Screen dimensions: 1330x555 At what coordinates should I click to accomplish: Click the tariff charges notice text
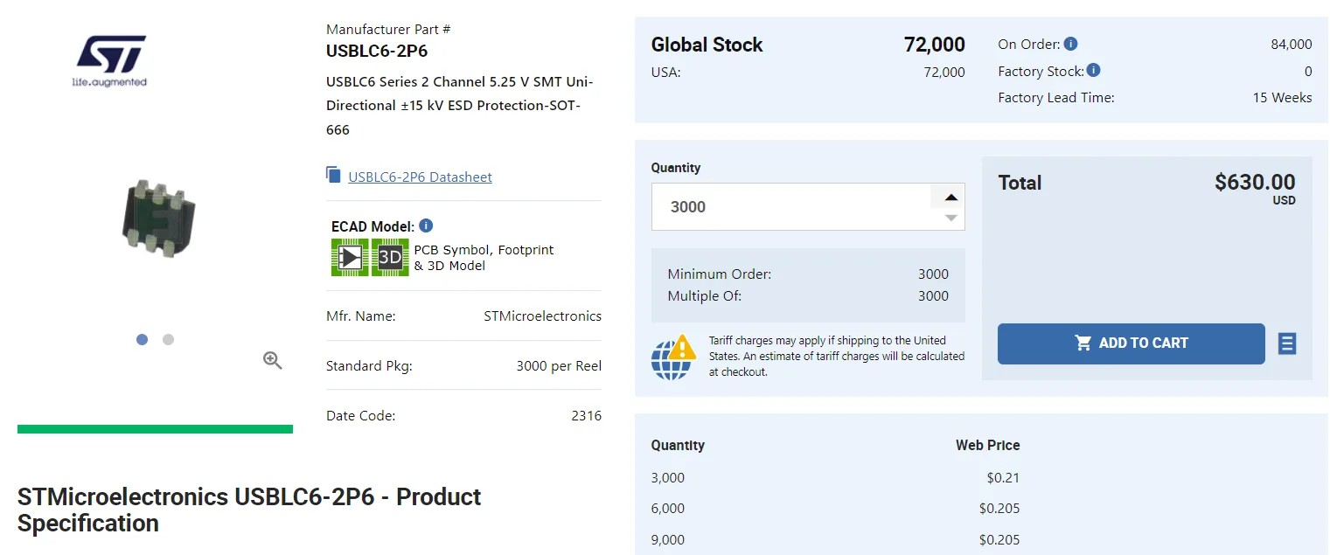[x=837, y=356]
